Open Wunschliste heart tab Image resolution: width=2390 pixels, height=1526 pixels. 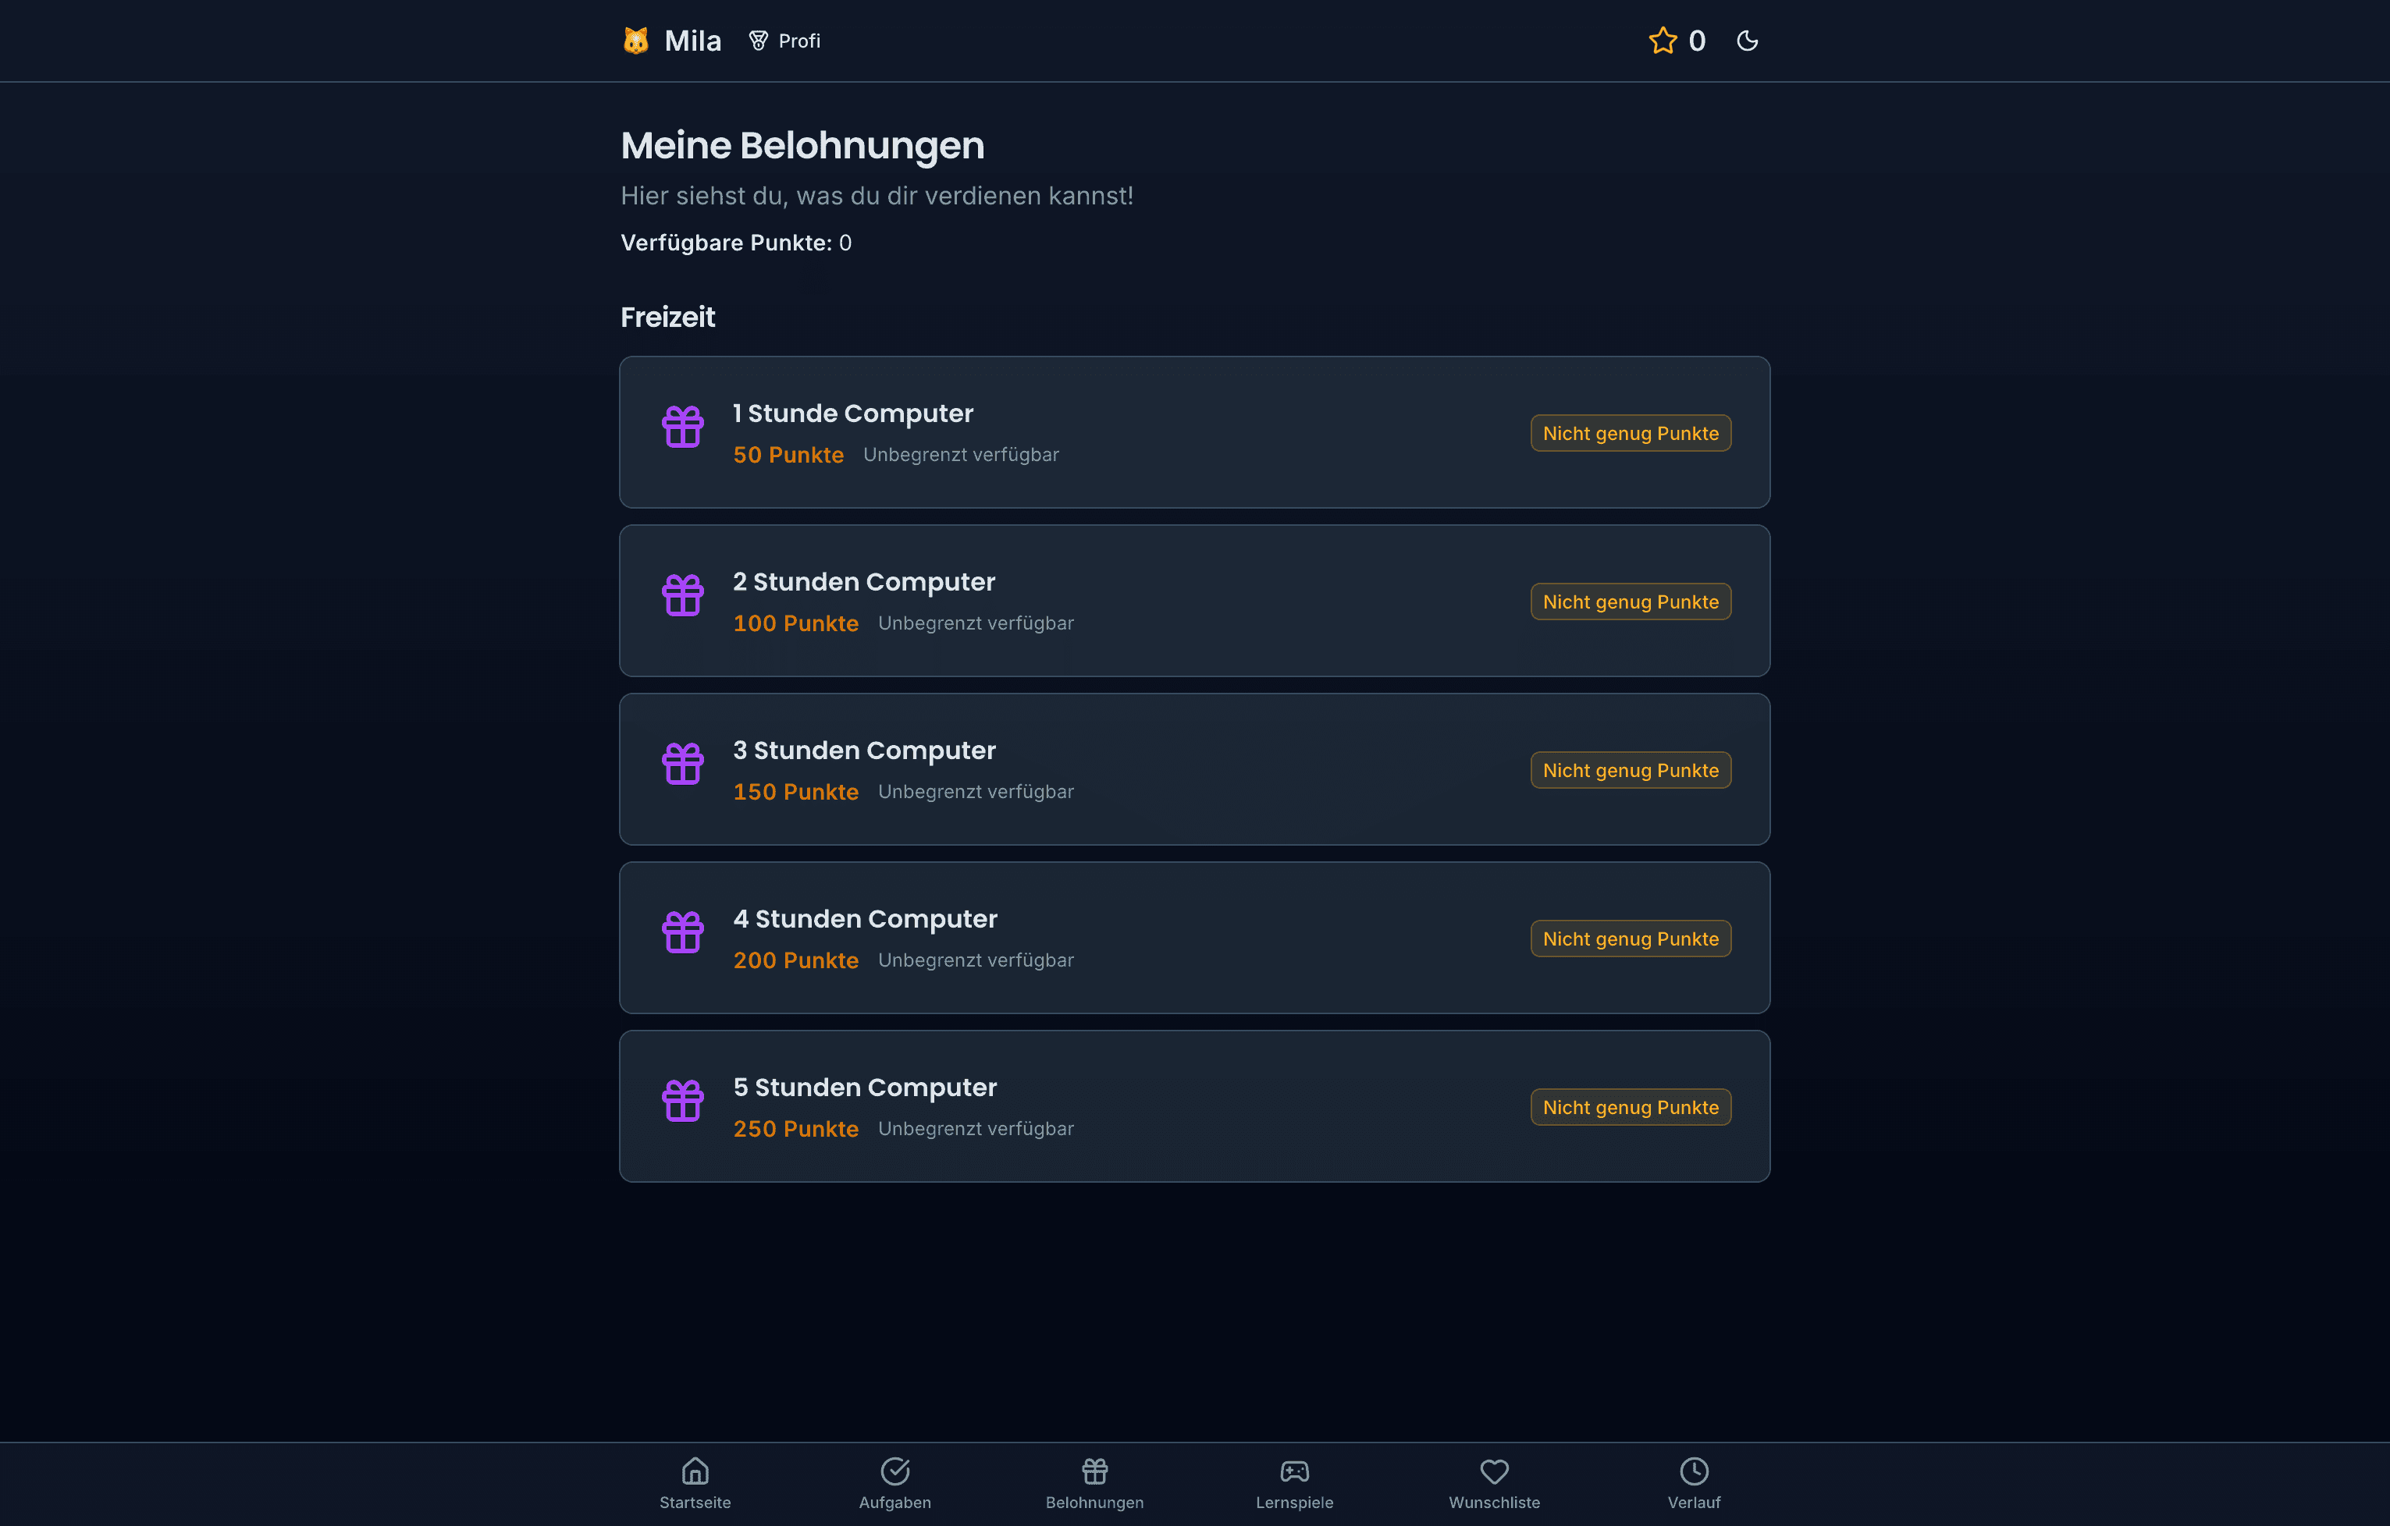[1494, 1482]
